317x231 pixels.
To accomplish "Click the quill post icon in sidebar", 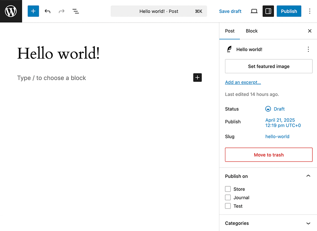I will pyautogui.click(x=229, y=49).
